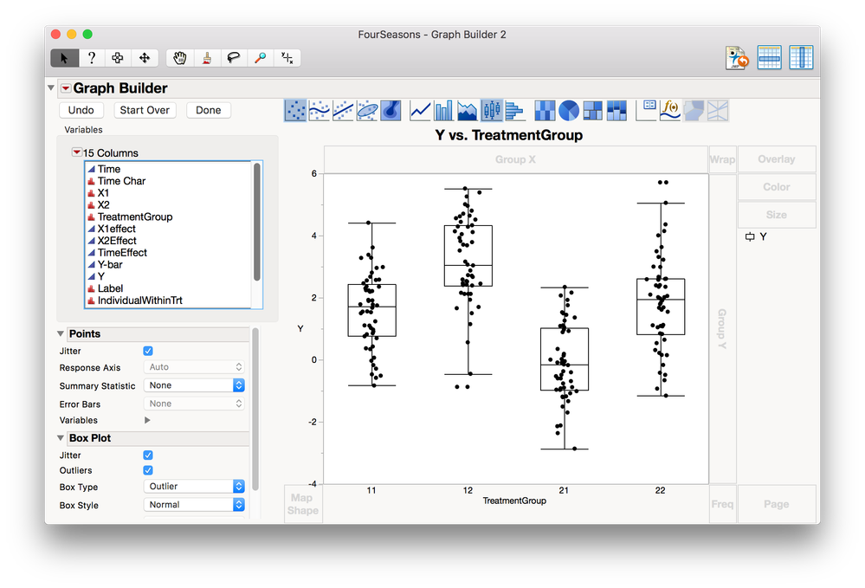Select the hand grabber tool

(180, 58)
